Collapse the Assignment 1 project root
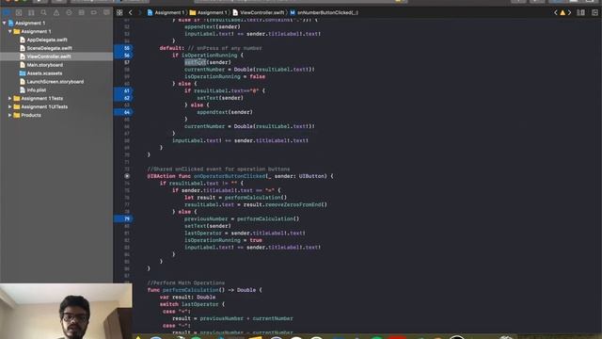 click(4, 23)
